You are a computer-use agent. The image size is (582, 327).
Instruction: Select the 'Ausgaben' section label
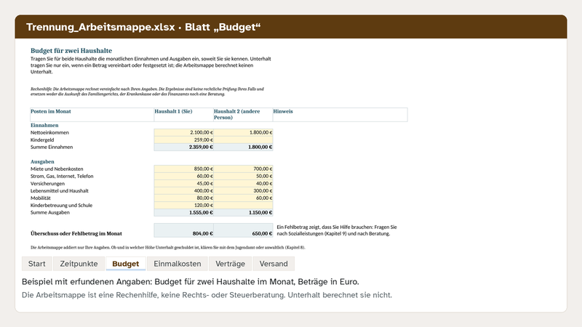click(42, 161)
